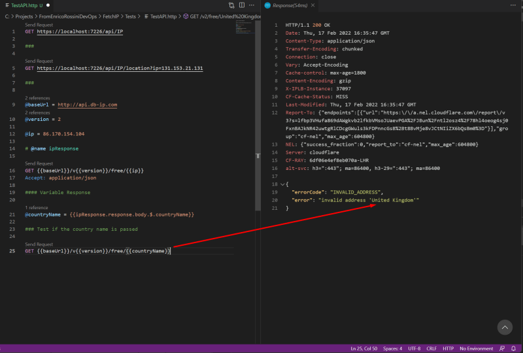The height and width of the screenshot is (353, 523).
Task: Click the CF-RAY header value
Action: pos(339,161)
